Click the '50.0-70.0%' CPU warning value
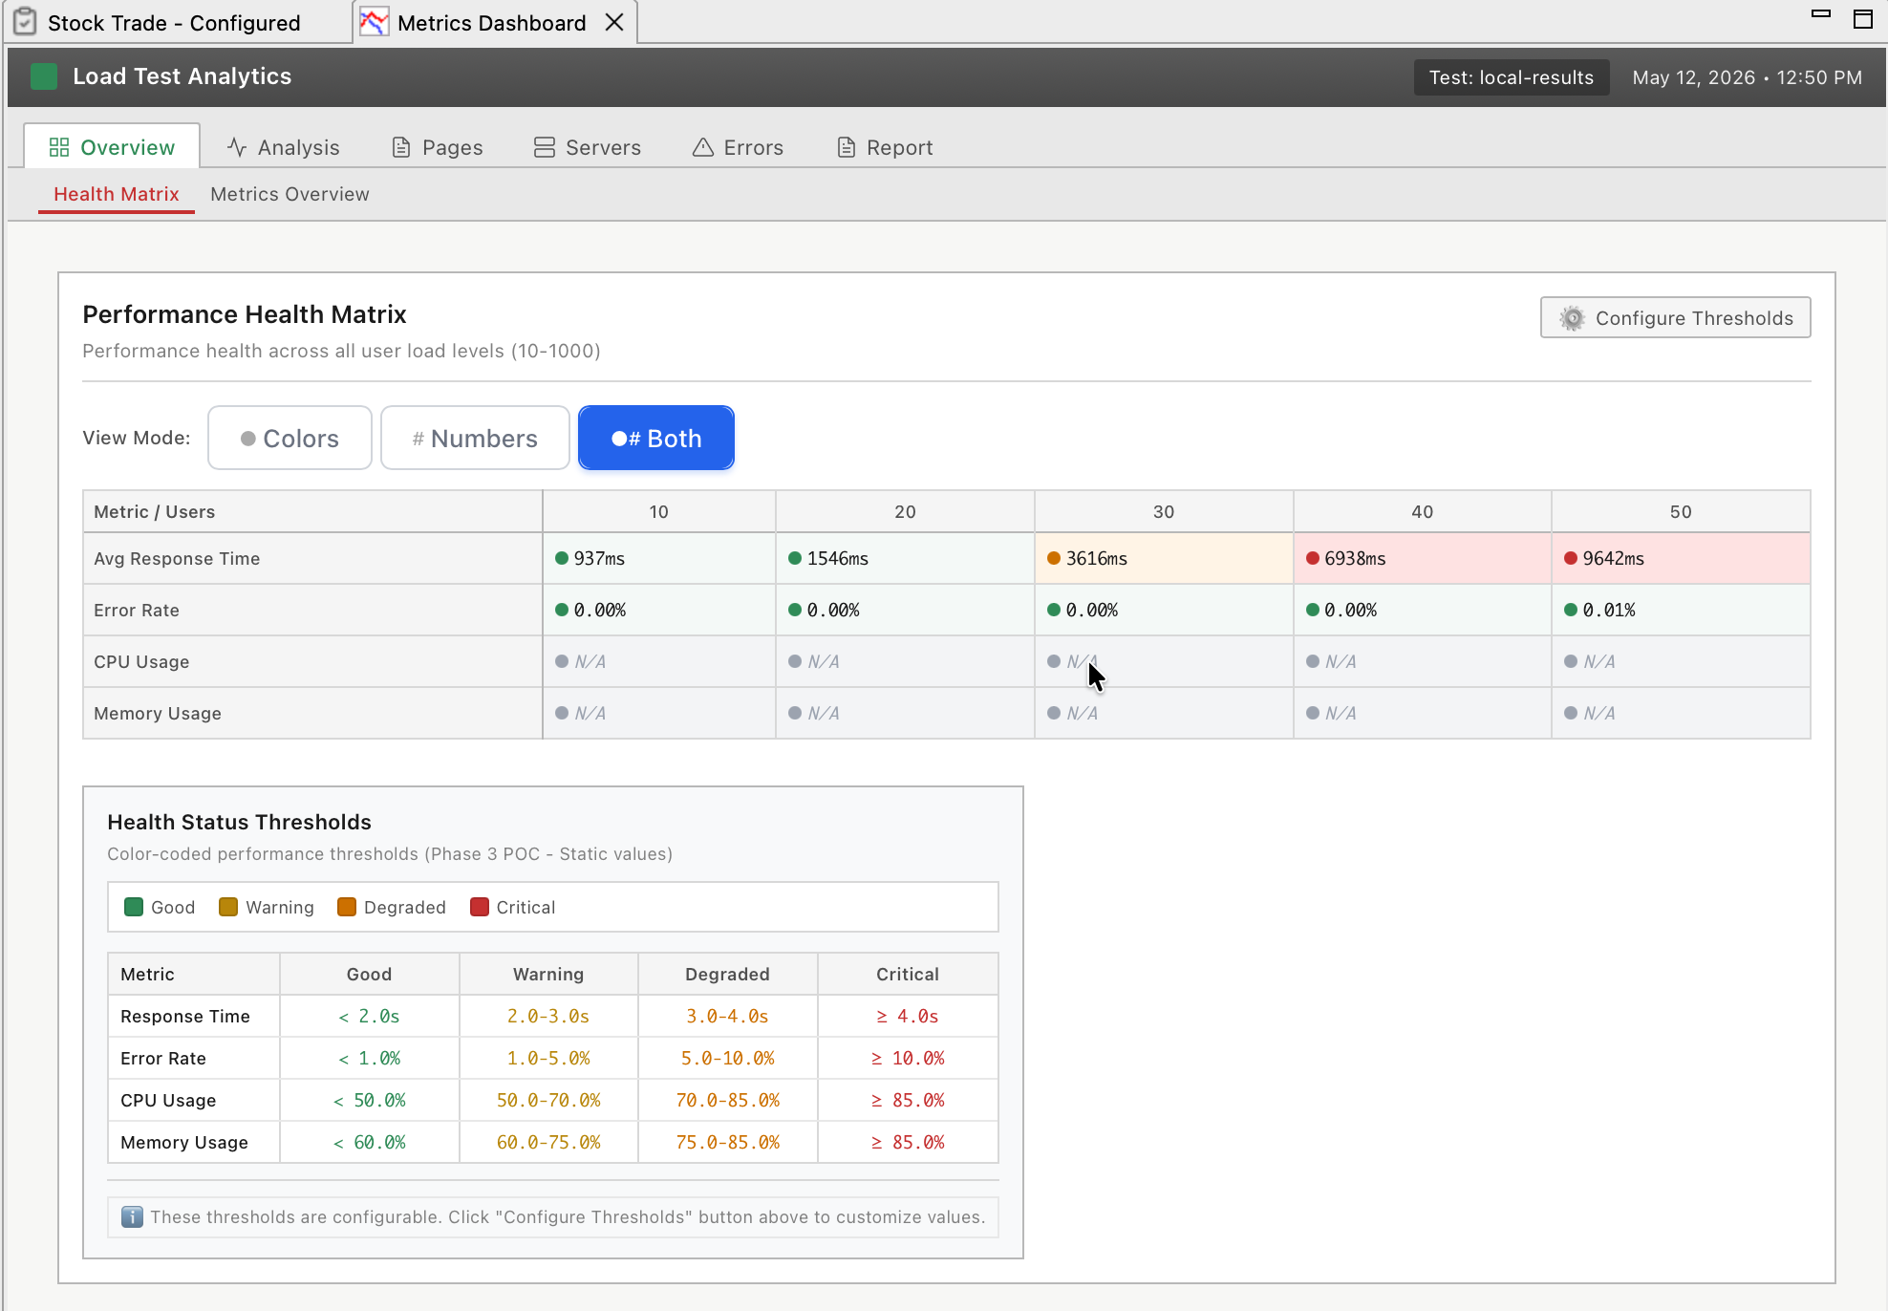 tap(548, 1100)
